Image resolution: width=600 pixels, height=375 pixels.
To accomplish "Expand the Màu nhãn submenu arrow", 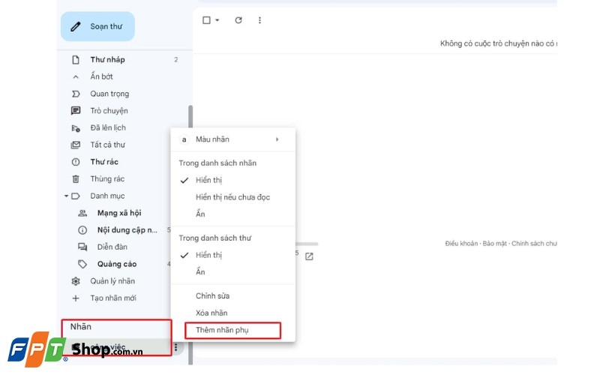I will pyautogui.click(x=277, y=139).
